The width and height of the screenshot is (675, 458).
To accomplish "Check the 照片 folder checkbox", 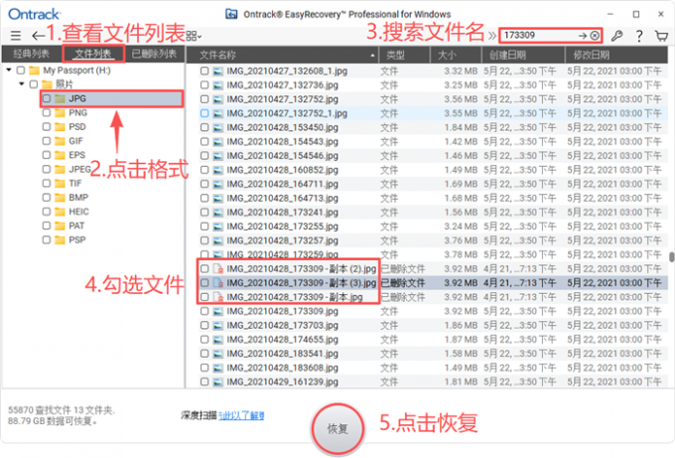I will click(x=34, y=84).
